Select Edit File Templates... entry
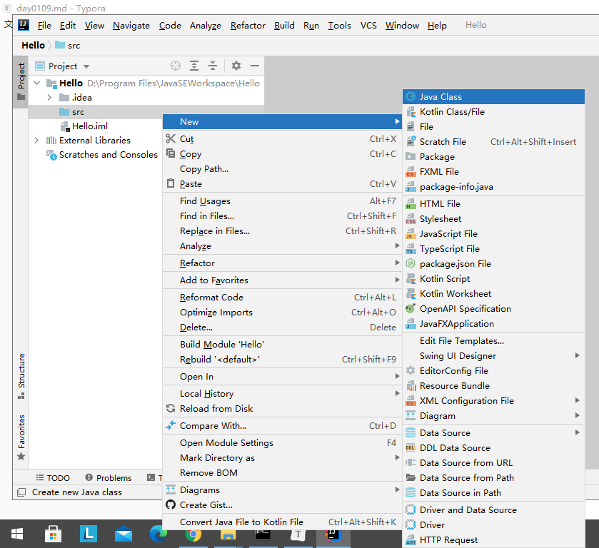Image resolution: width=599 pixels, height=548 pixels. (493, 340)
